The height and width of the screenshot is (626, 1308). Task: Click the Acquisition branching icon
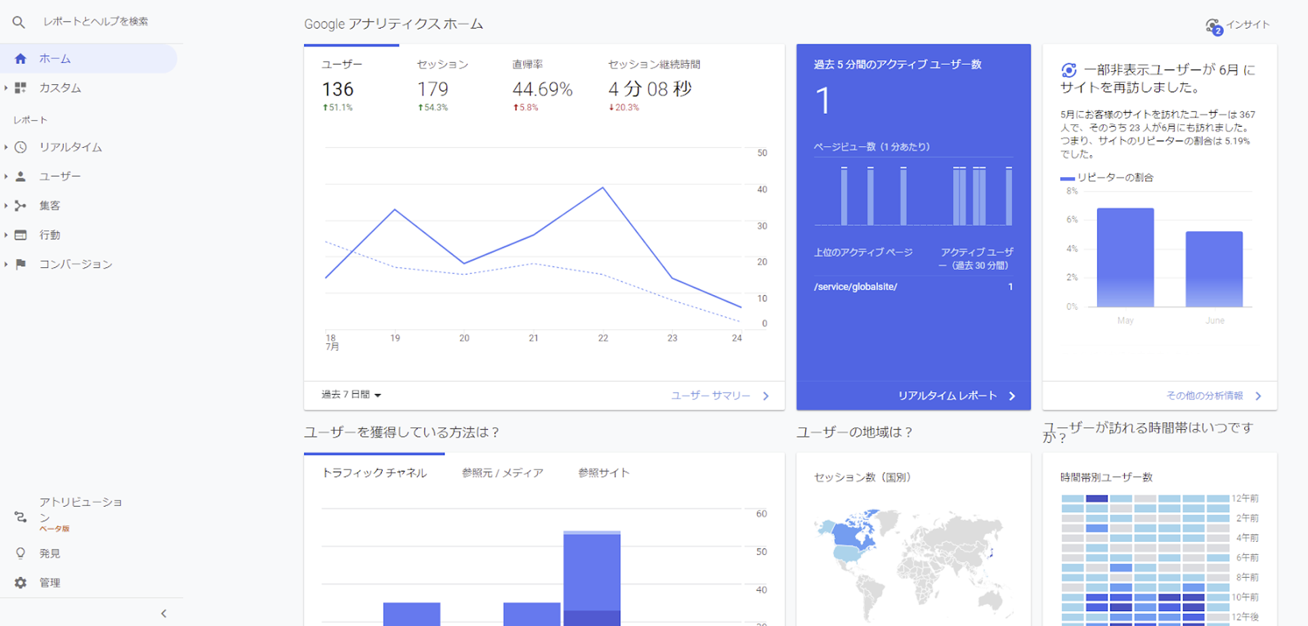pyautogui.click(x=20, y=206)
